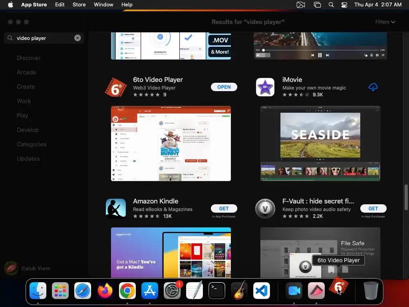Viewport: 409px width, 307px height.
Task: Open Zoom from the Dock
Action: [x=294, y=291]
